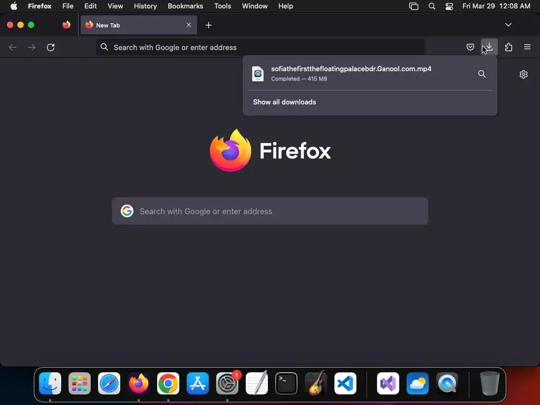This screenshot has height=405, width=540.
Task: Expand the list all tabs chevron
Action: pos(508,25)
